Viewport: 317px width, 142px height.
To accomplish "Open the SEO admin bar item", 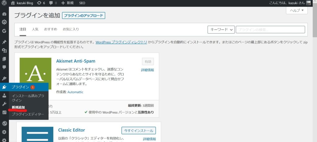I will tap(82, 3).
